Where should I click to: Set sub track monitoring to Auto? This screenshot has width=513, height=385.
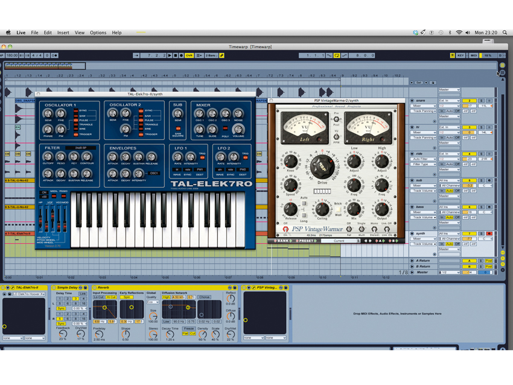(x=450, y=191)
